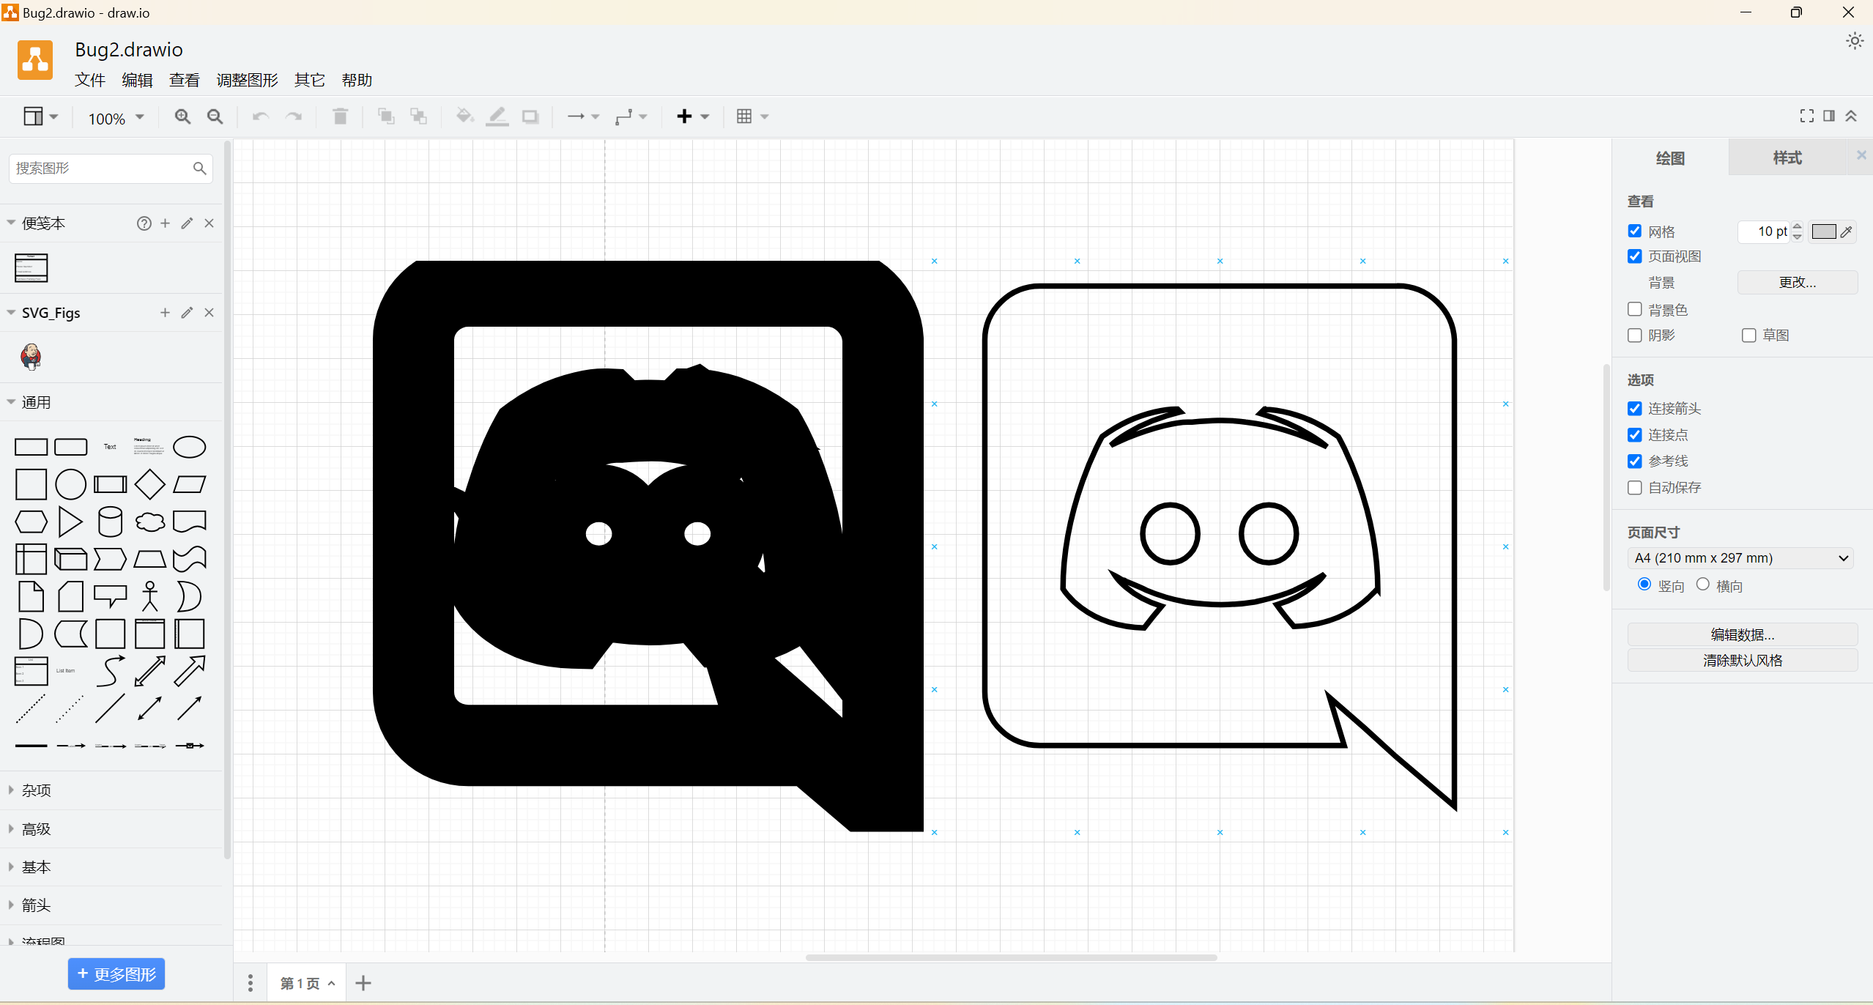Click the fill color bucket icon

coord(464,116)
